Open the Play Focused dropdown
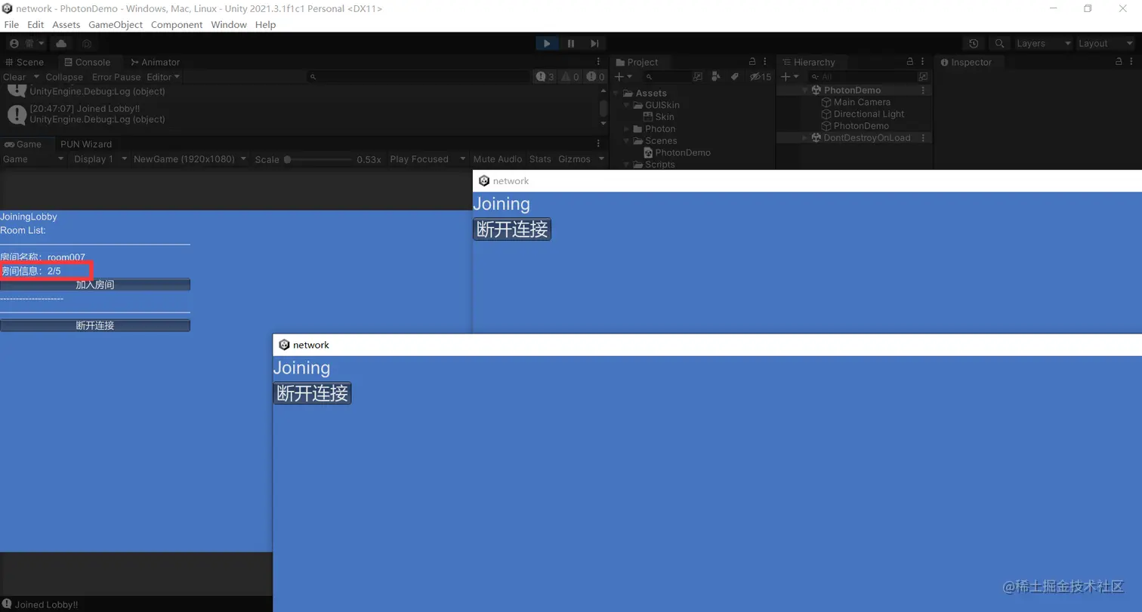The width and height of the screenshot is (1142, 612). [427, 159]
